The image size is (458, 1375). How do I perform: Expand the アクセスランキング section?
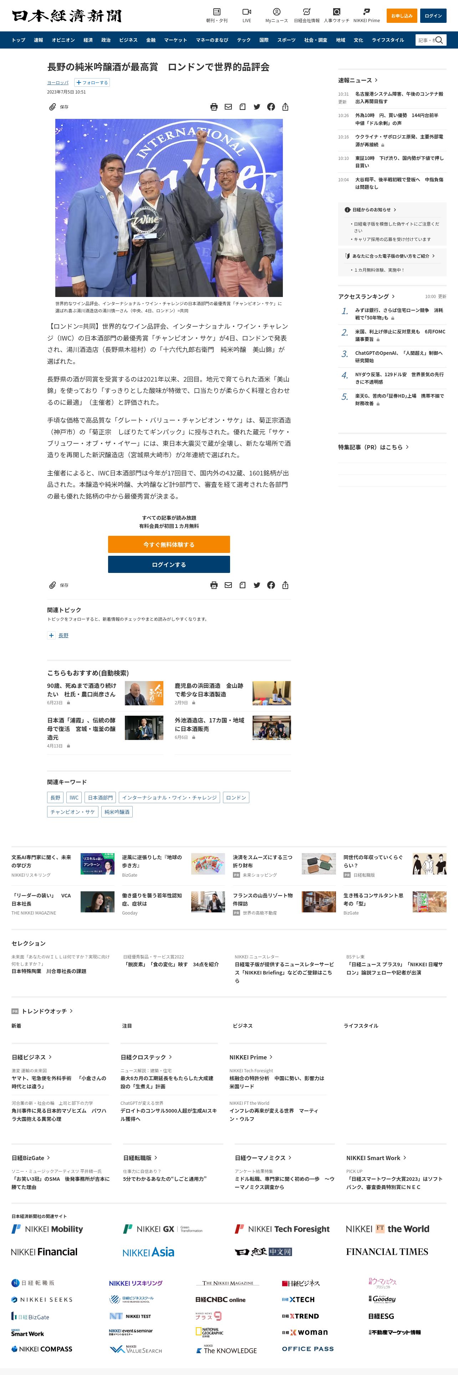[x=366, y=296]
